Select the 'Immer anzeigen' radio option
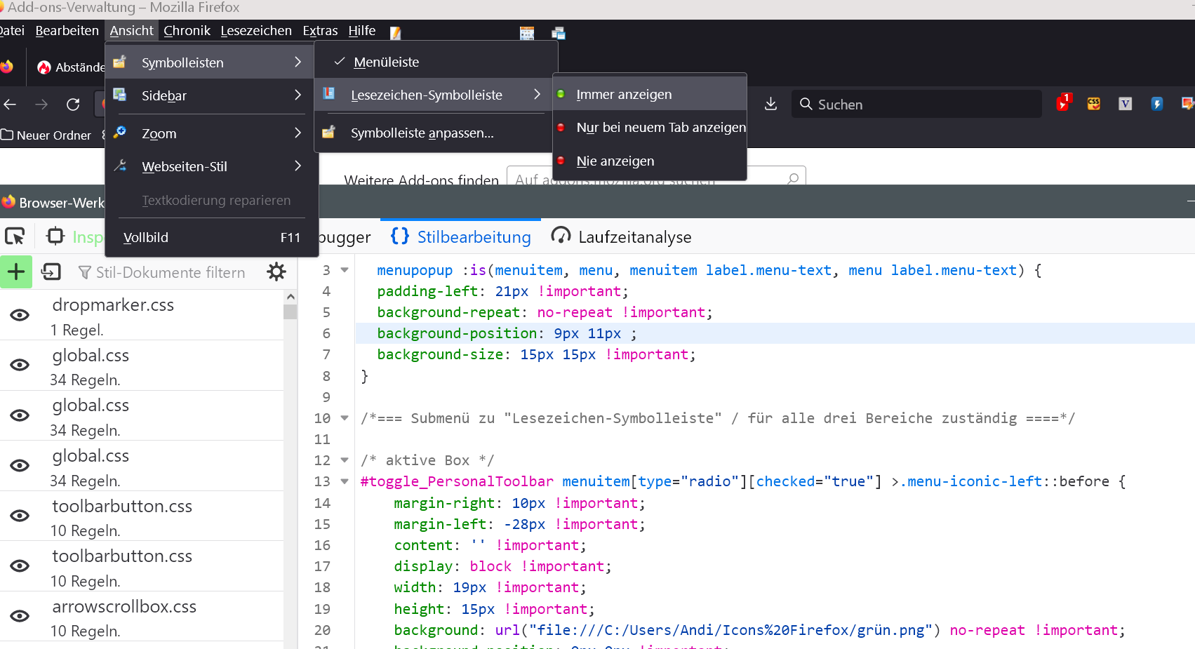The height and width of the screenshot is (649, 1195). coord(623,94)
